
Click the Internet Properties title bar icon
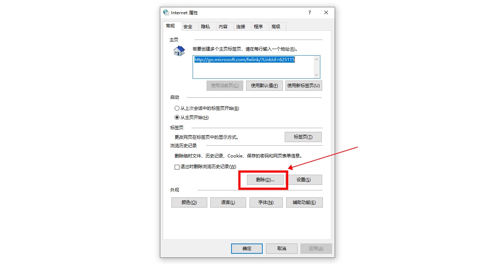(166, 12)
